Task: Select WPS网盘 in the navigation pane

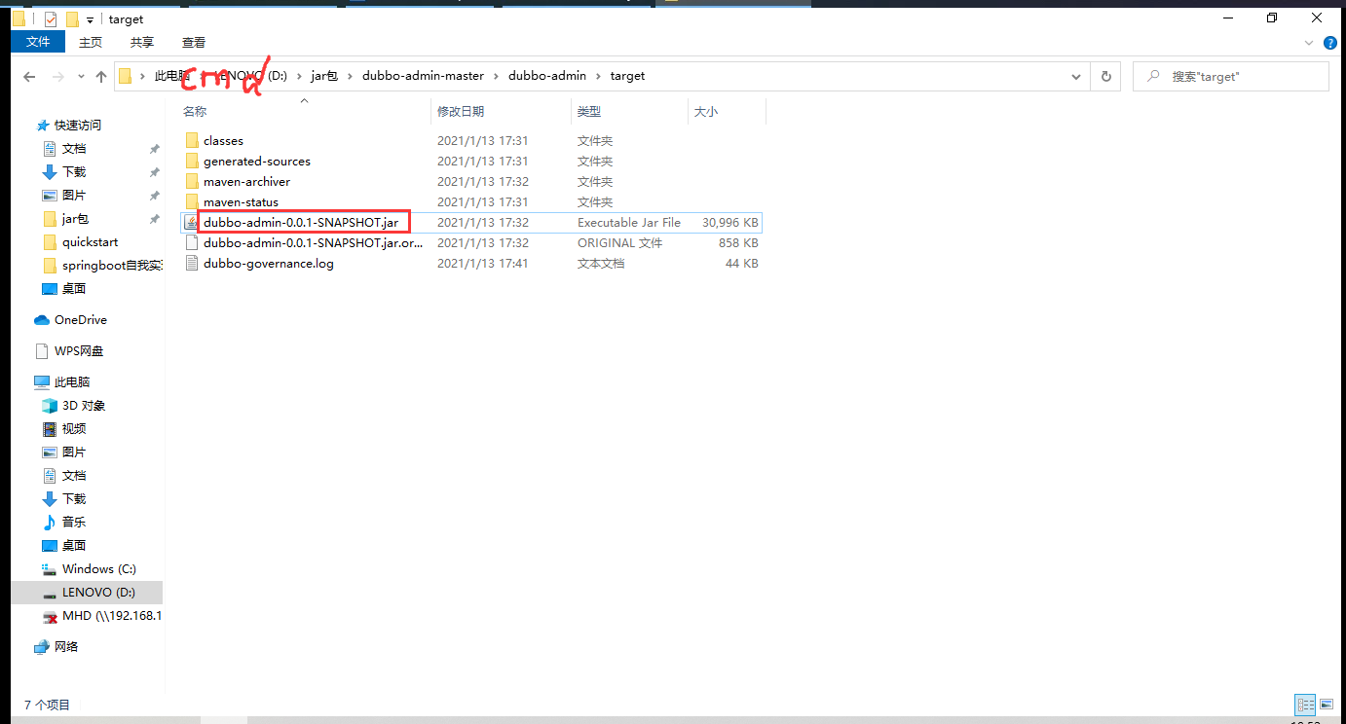Action: [x=79, y=351]
